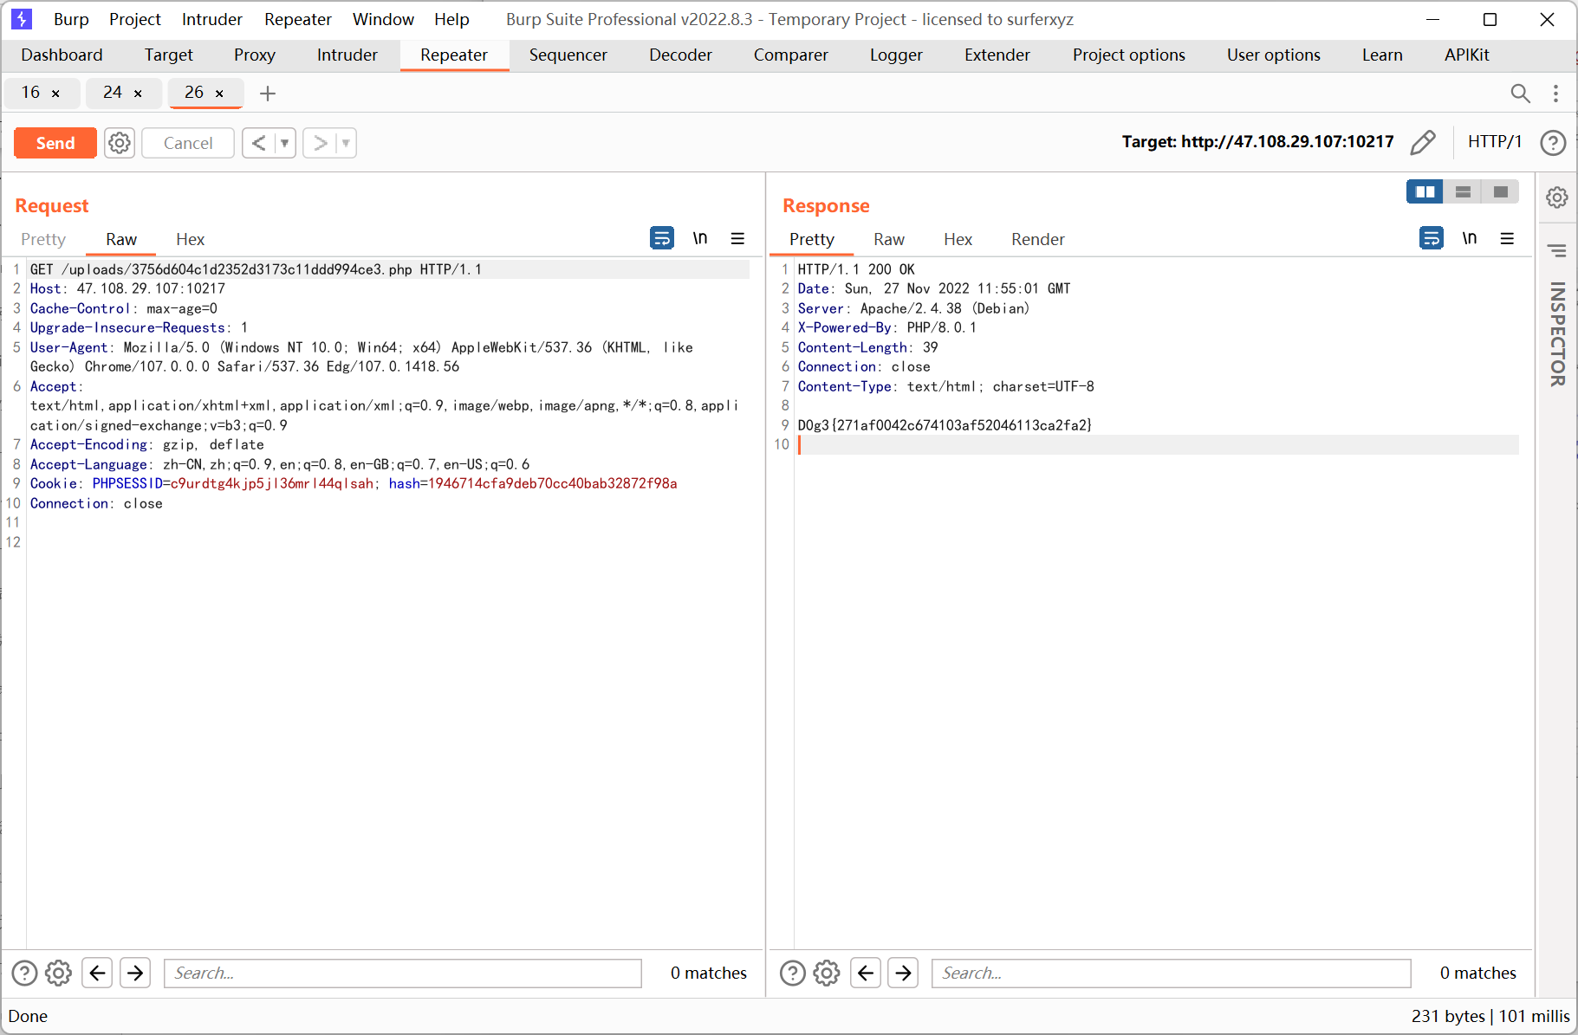Screen dimensions: 1578x1035
Task: Click the Send request button
Action: click(x=55, y=143)
